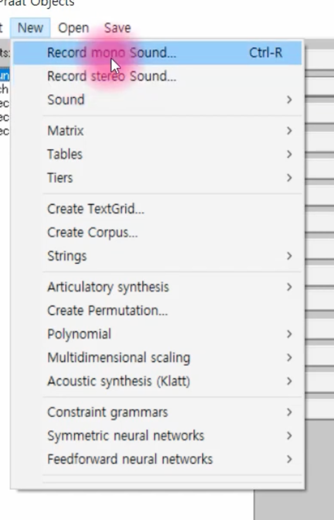The image size is (334, 520).
Task: Expand the Polynomial submenu
Action: pyautogui.click(x=158, y=334)
